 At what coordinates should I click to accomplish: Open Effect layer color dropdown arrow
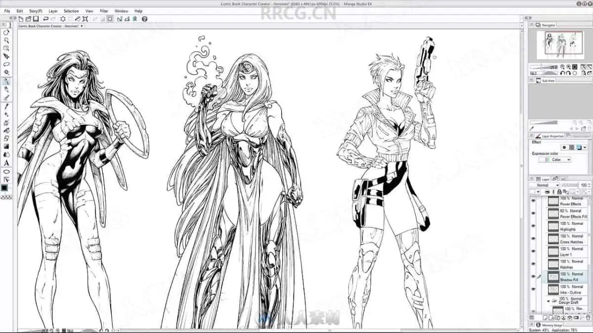point(585,148)
